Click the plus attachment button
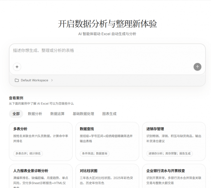 [17, 67]
